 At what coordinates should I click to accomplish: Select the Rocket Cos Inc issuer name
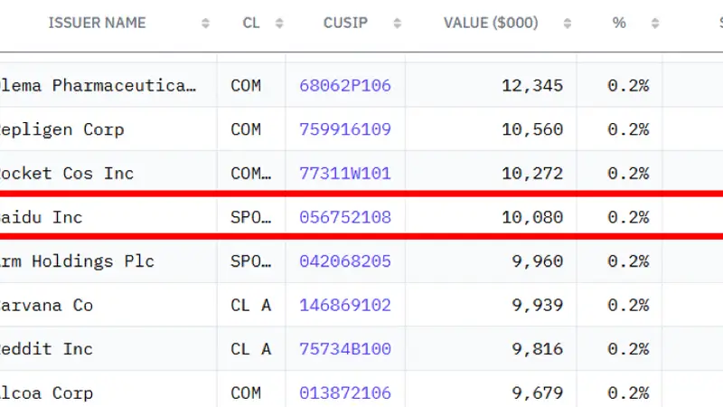click(67, 174)
